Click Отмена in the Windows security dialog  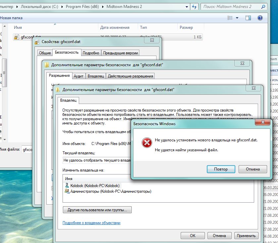(253, 169)
